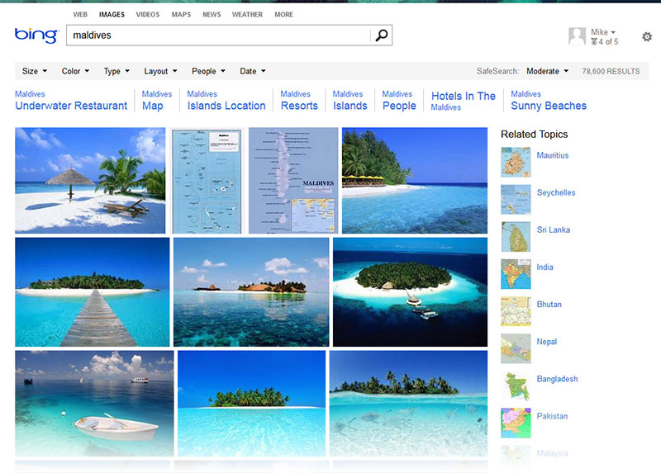The height and width of the screenshot is (473, 661).
Task: Open the Color filter dropdown
Action: point(75,72)
